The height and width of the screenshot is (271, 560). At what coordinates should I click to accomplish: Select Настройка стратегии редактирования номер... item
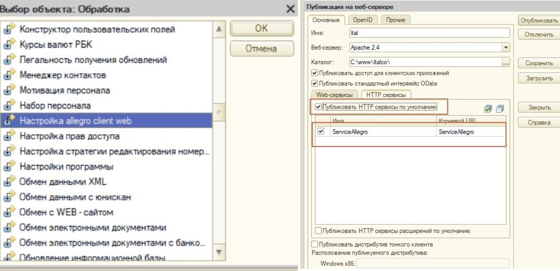[x=107, y=151]
